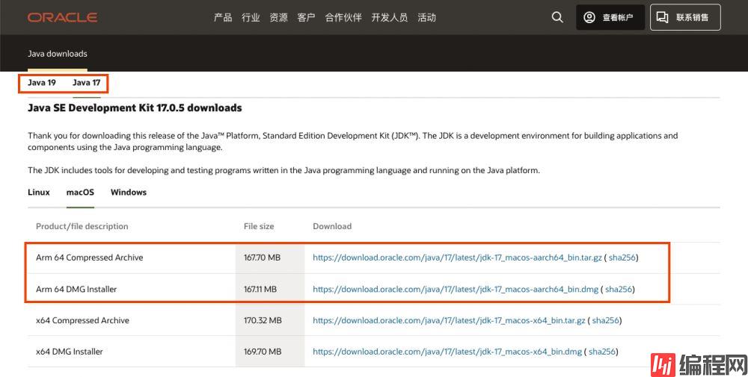This screenshot has width=748, height=377.
Task: Select the Linux platform tab
Action: tap(39, 193)
